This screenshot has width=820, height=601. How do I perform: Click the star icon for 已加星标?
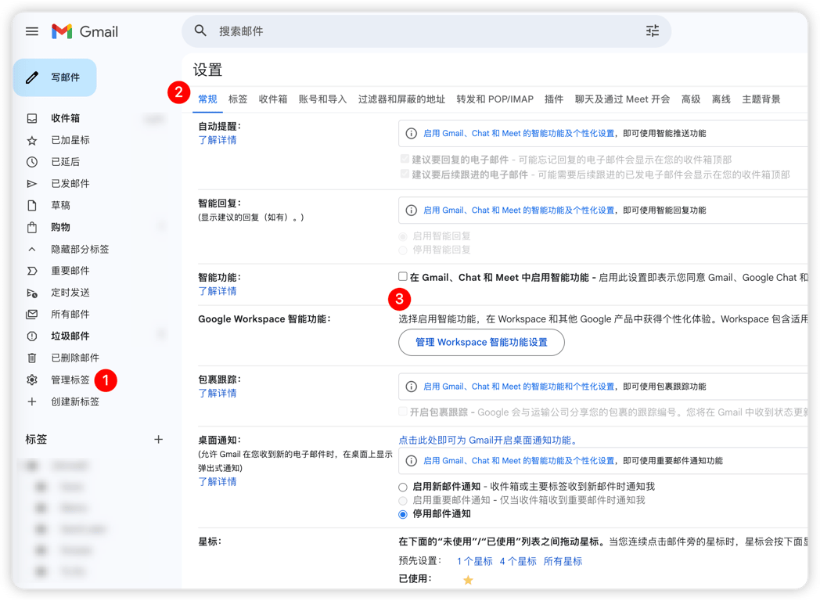[x=32, y=140]
